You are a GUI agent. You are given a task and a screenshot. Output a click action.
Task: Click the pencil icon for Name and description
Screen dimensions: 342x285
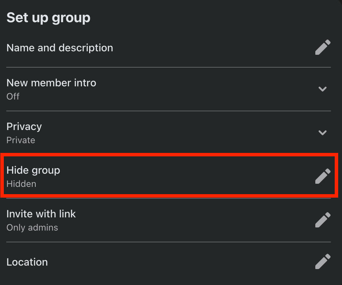click(x=323, y=47)
